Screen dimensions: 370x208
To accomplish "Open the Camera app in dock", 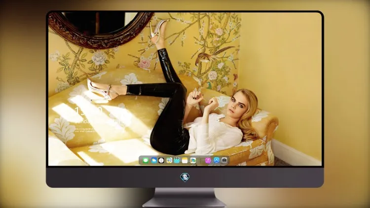I will click(224, 160).
